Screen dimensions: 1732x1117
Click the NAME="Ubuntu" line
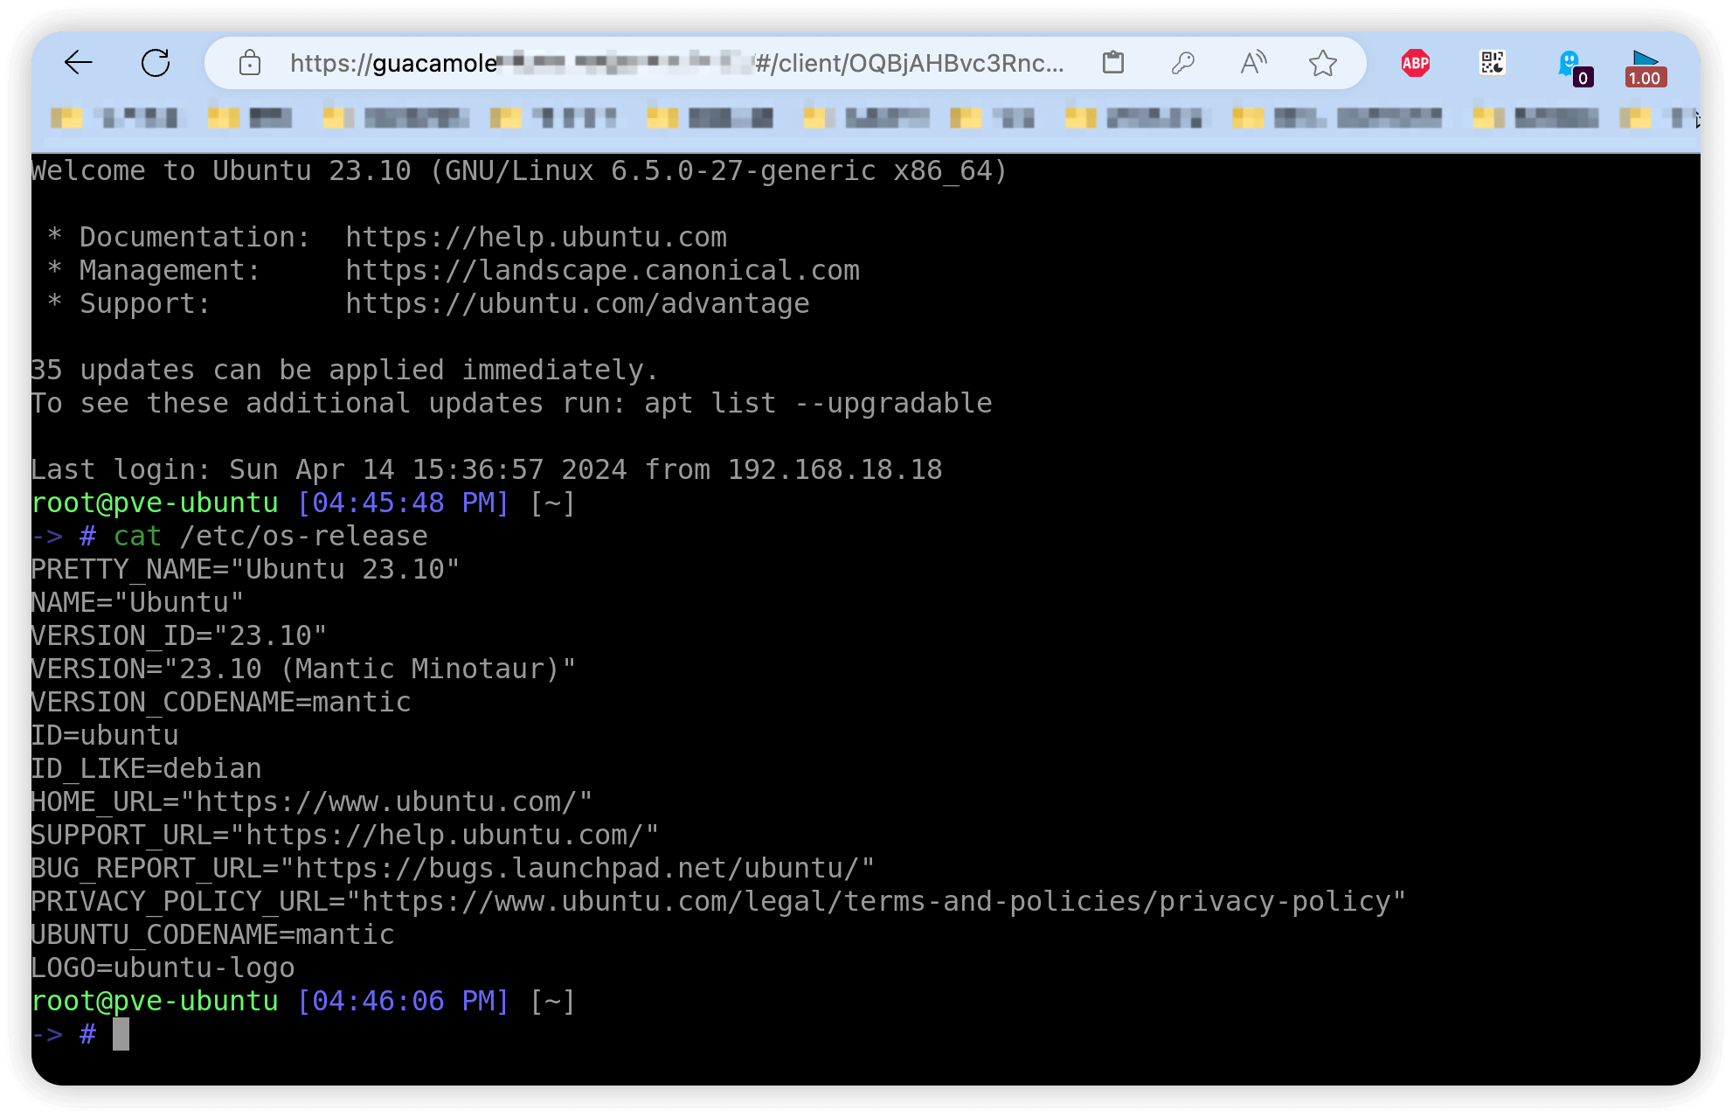tap(137, 602)
